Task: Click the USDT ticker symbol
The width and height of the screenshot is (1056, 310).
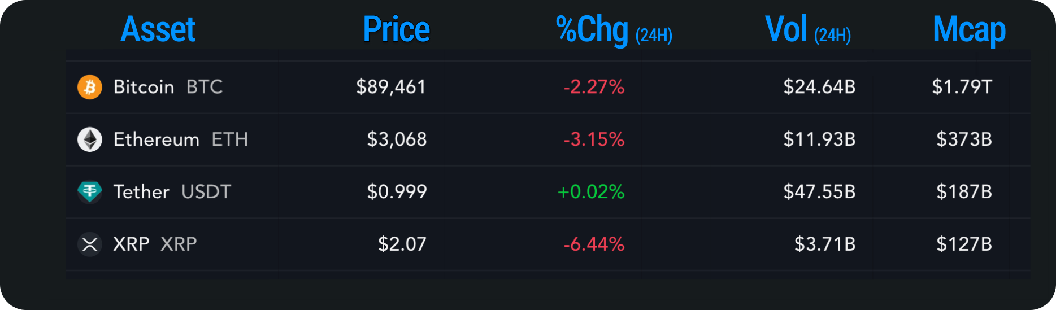Action: click(x=206, y=192)
